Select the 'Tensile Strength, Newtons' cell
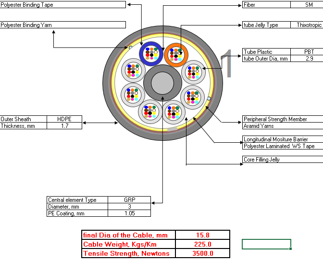This screenshot has height=261, width=323. tap(128, 253)
